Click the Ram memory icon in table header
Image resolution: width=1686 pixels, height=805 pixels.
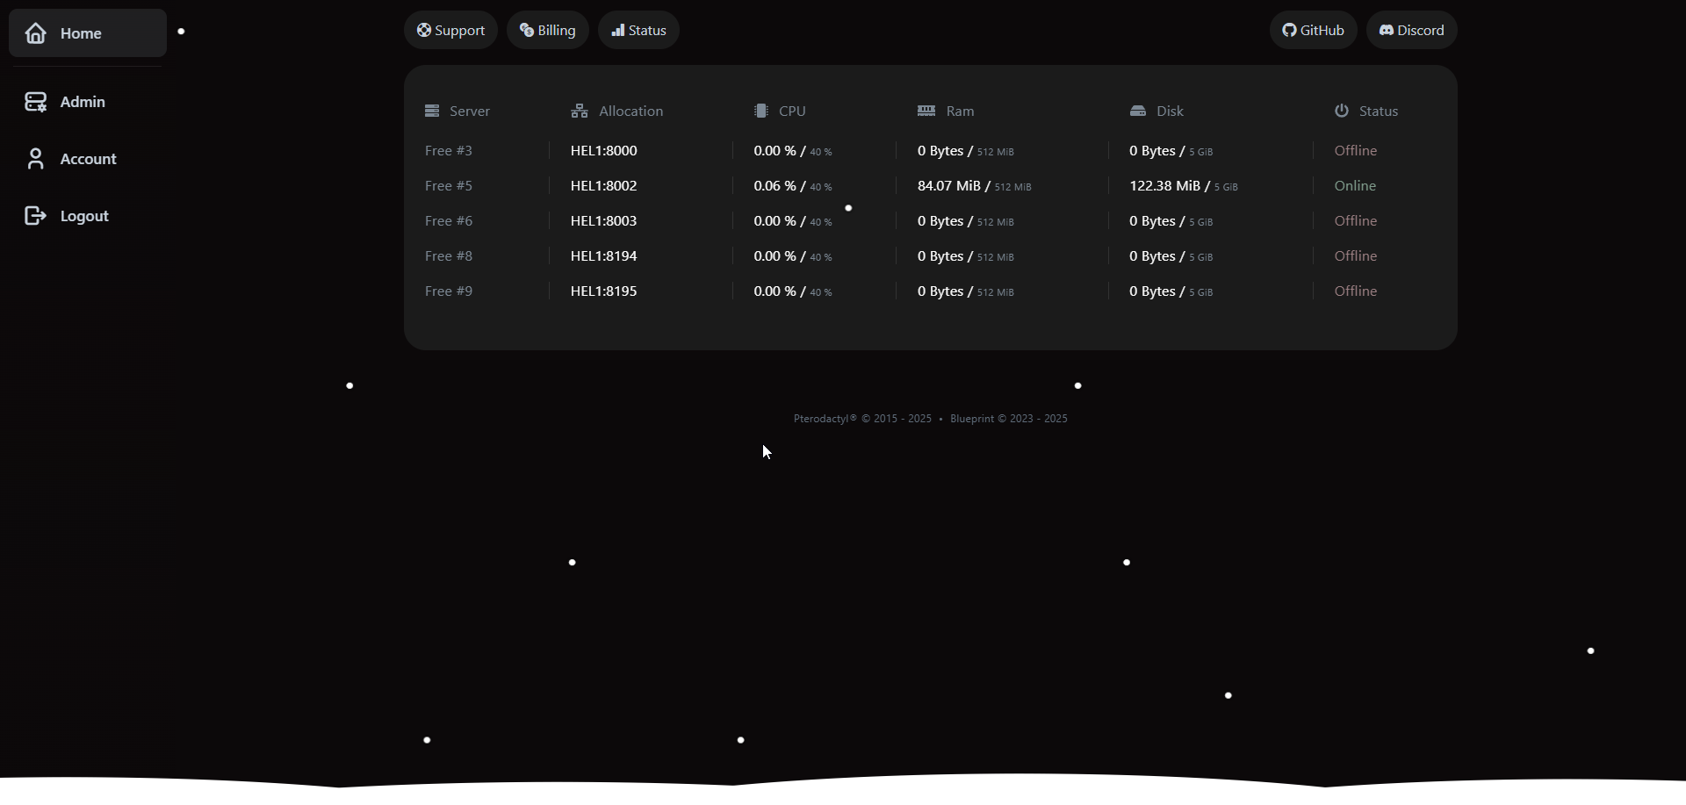click(926, 111)
